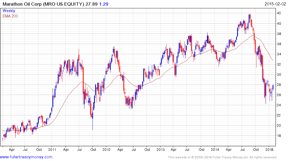Click the 2012 year label on time axis
This screenshot has width=289, height=161.
[106, 149]
